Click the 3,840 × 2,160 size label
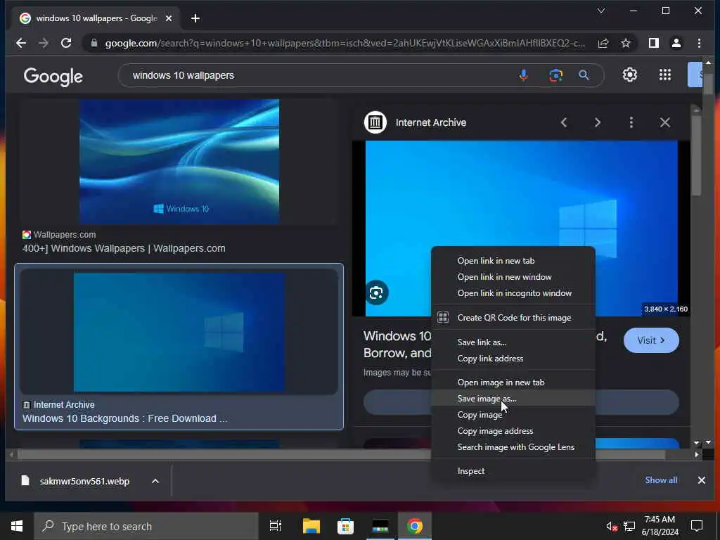 pos(666,309)
